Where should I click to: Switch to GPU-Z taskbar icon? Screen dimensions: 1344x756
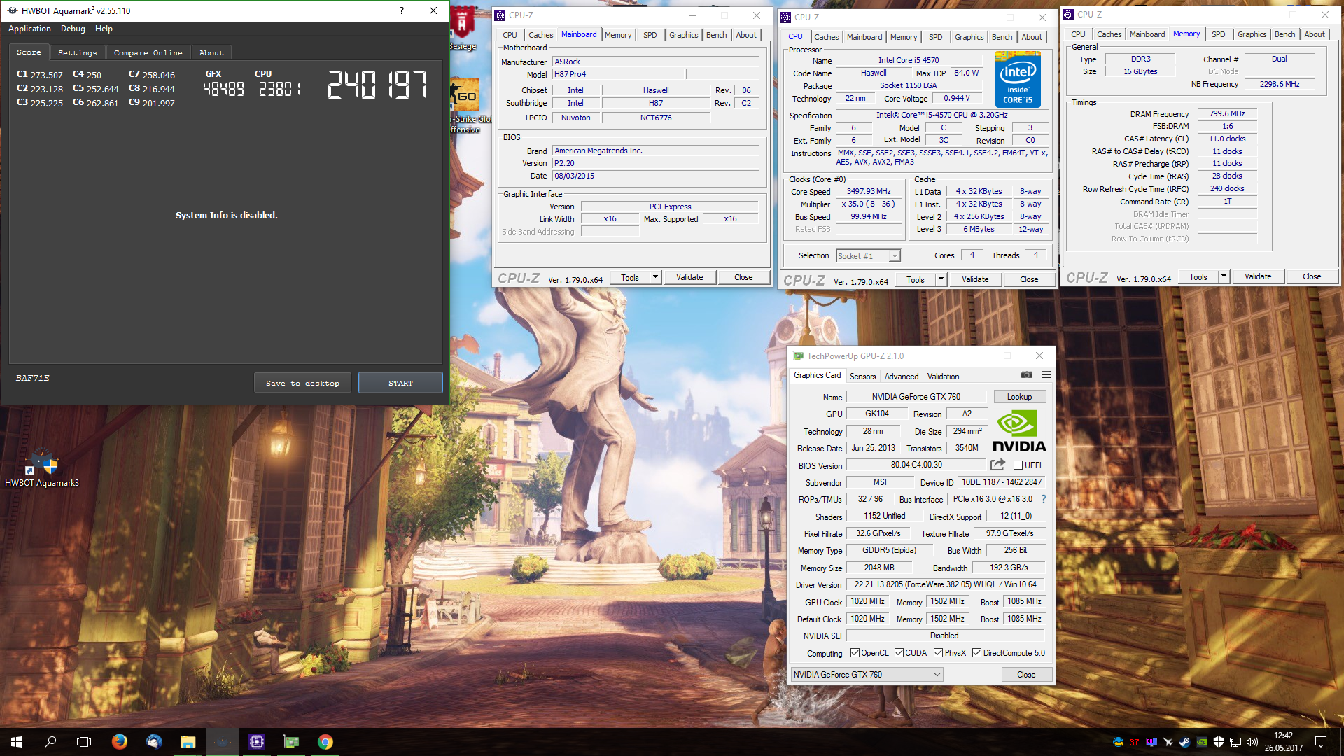point(291,742)
